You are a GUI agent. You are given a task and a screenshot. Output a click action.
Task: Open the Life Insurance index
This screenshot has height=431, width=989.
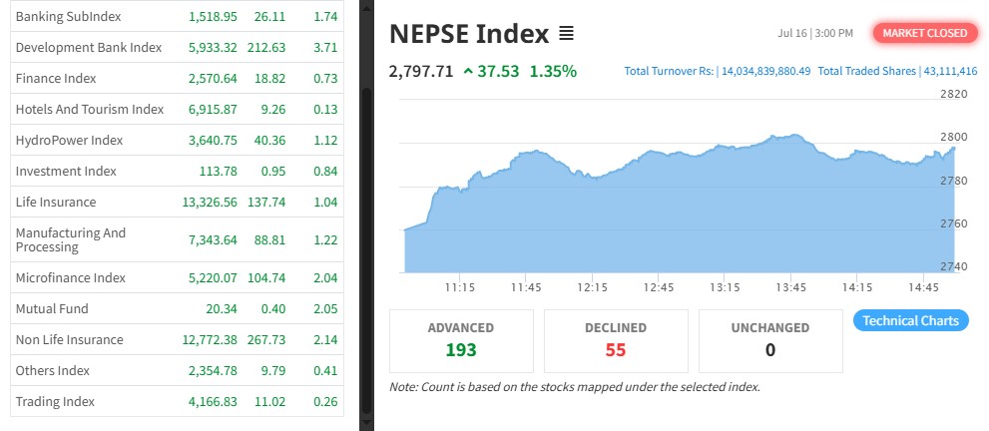coord(56,202)
